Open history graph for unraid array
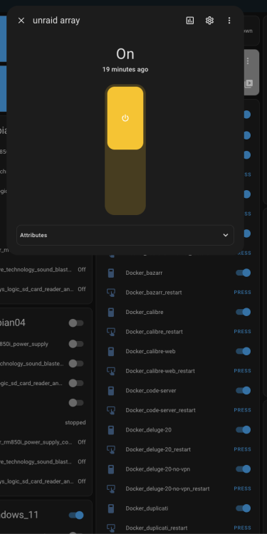Image resolution: width=267 pixels, height=534 pixels. pos(190,21)
